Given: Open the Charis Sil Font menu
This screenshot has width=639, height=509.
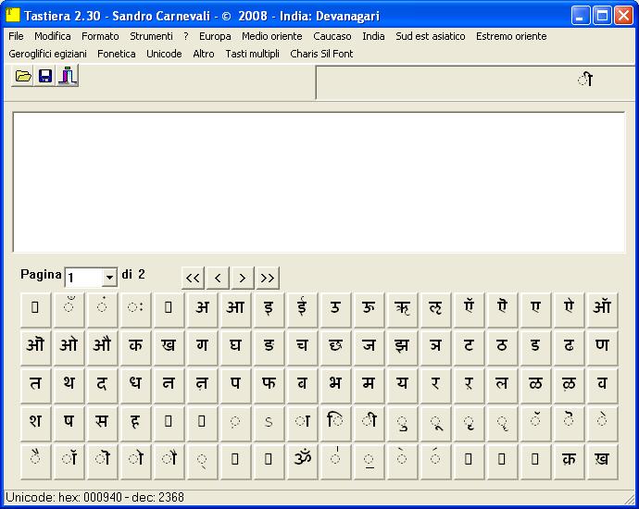Looking at the screenshot, I should point(321,54).
